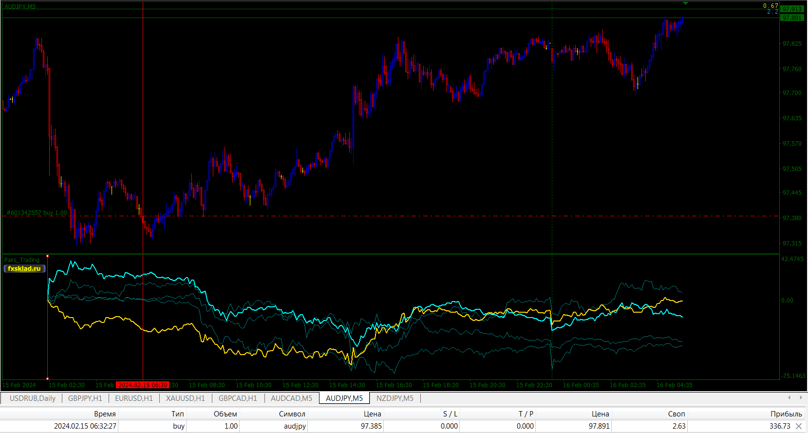Click the yellow 0.67 value on the chart
808x433 pixels.
[771, 6]
